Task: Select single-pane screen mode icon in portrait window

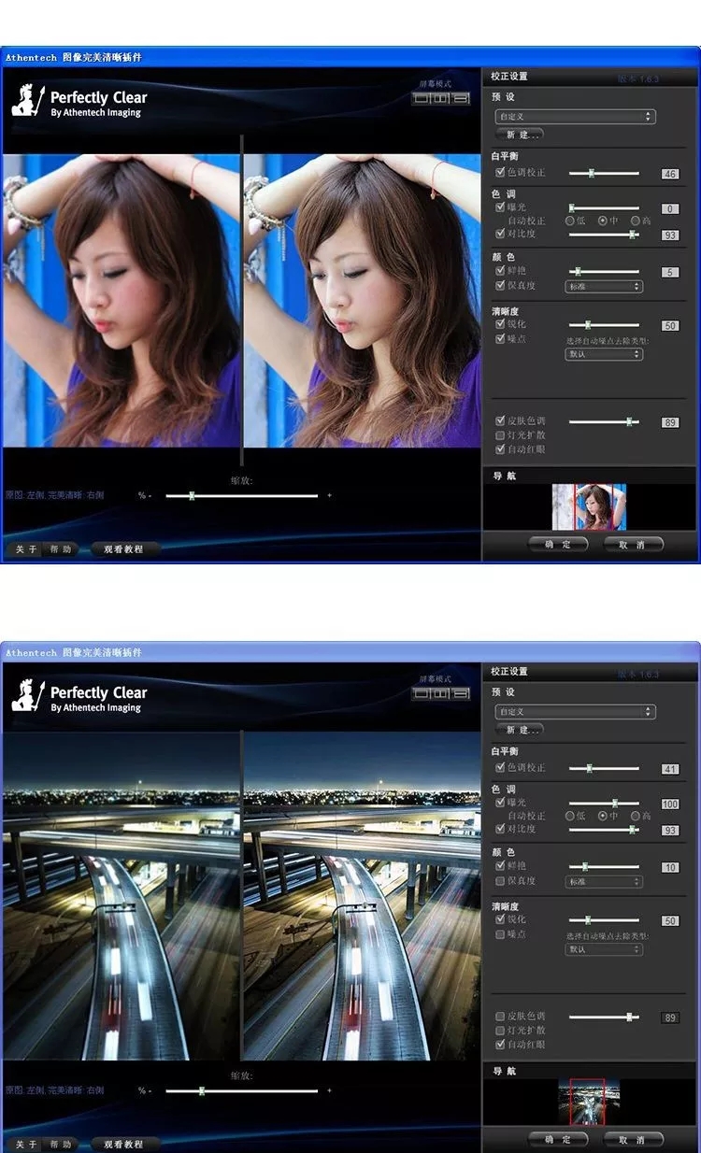Action: coord(422,97)
